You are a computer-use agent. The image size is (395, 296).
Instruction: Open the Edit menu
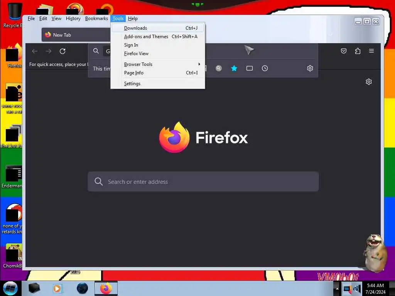(43, 18)
